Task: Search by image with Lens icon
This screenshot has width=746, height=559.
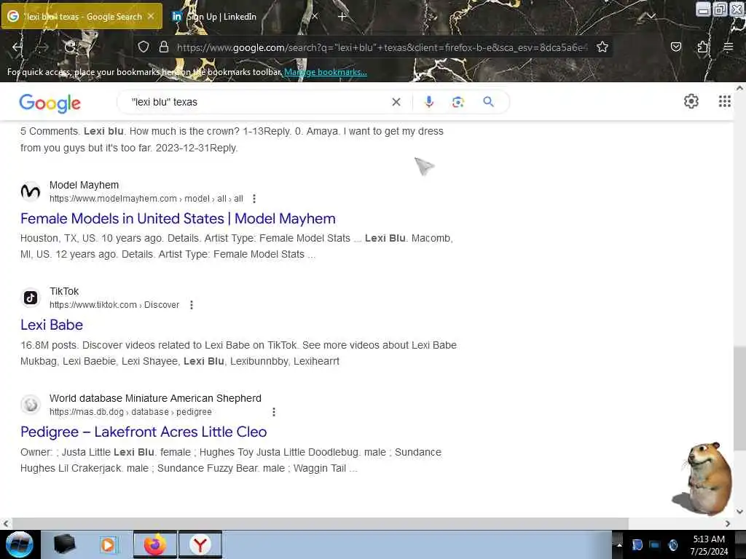Action: tap(458, 102)
